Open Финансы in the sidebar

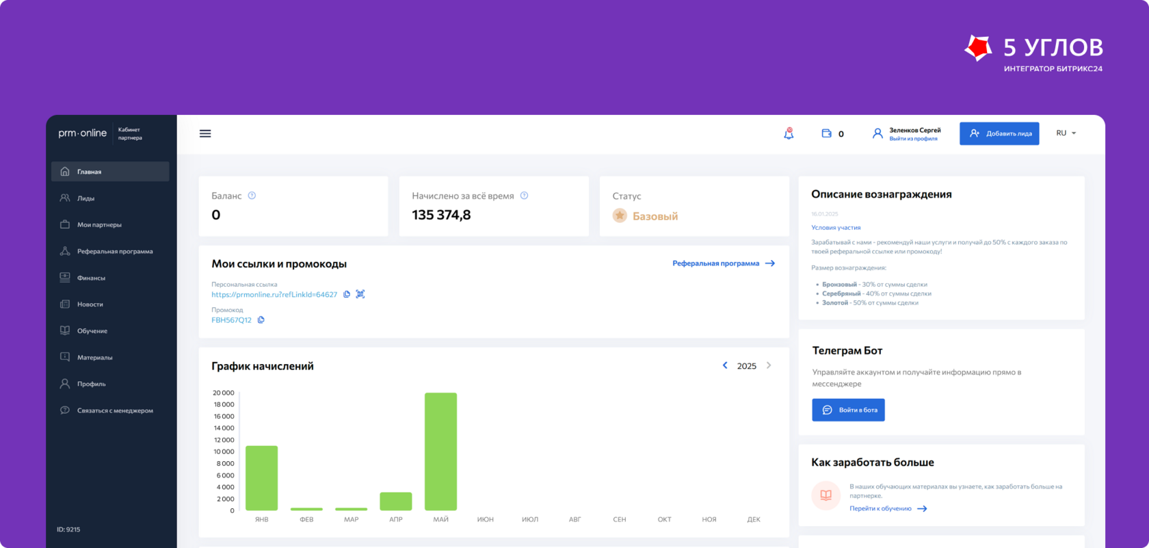coord(110,278)
